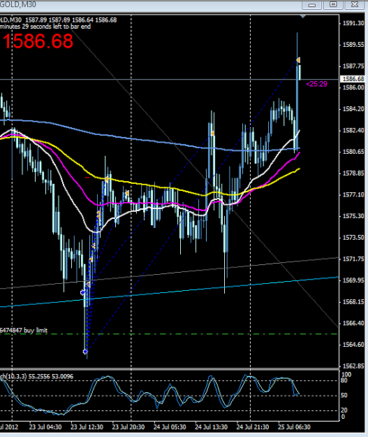
Task: Click the 1562.85 price axis label
Action: pos(353,366)
